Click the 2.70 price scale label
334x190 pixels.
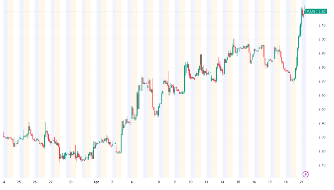(322, 81)
